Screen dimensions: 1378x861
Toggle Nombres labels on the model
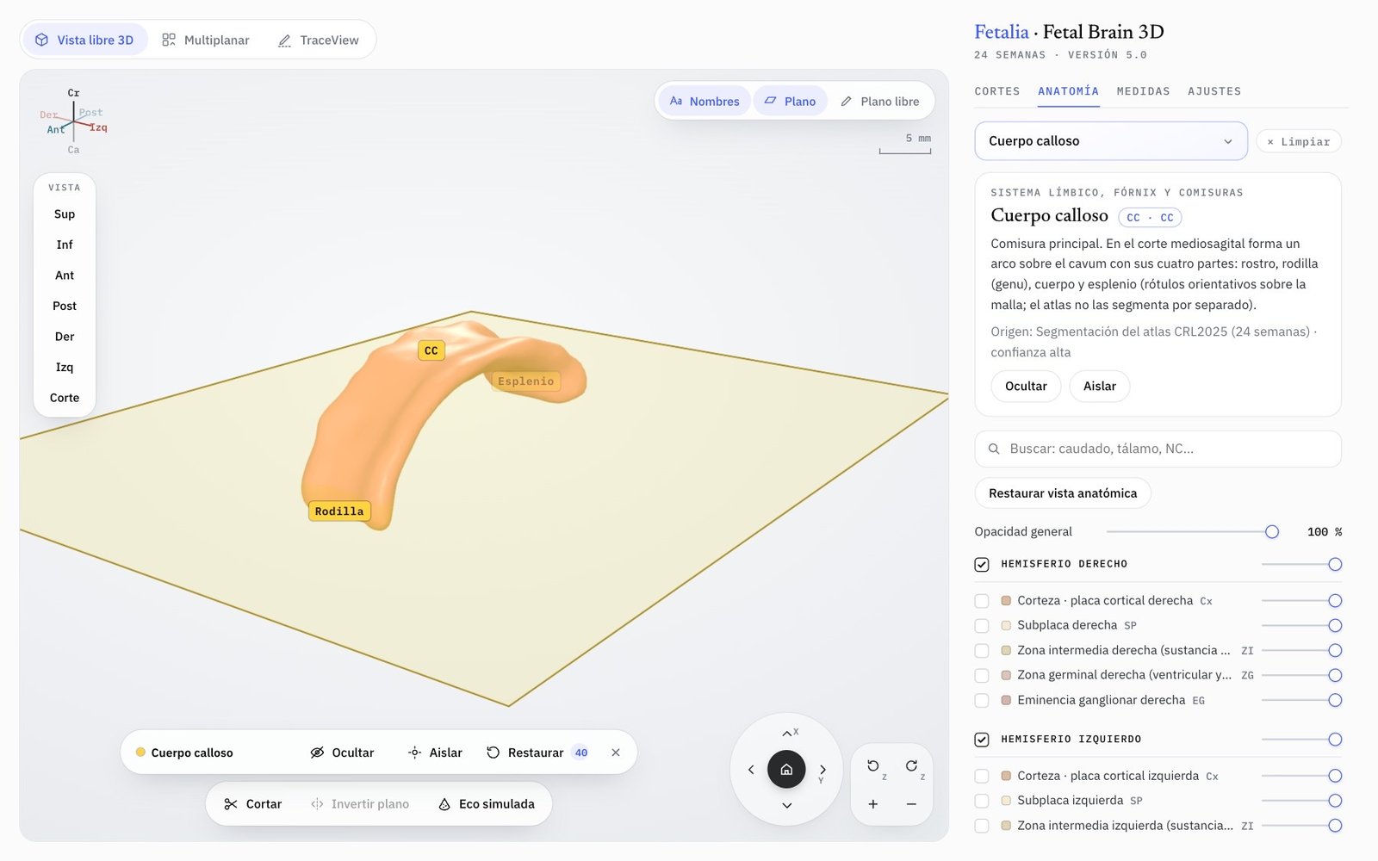click(705, 102)
